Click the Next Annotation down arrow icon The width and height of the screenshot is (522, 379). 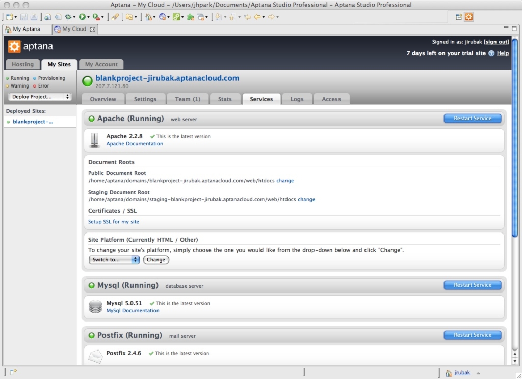[219, 17]
